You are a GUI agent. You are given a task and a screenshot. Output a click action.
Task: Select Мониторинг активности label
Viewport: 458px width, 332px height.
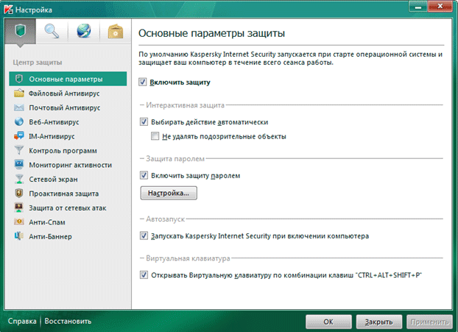coord(71,165)
